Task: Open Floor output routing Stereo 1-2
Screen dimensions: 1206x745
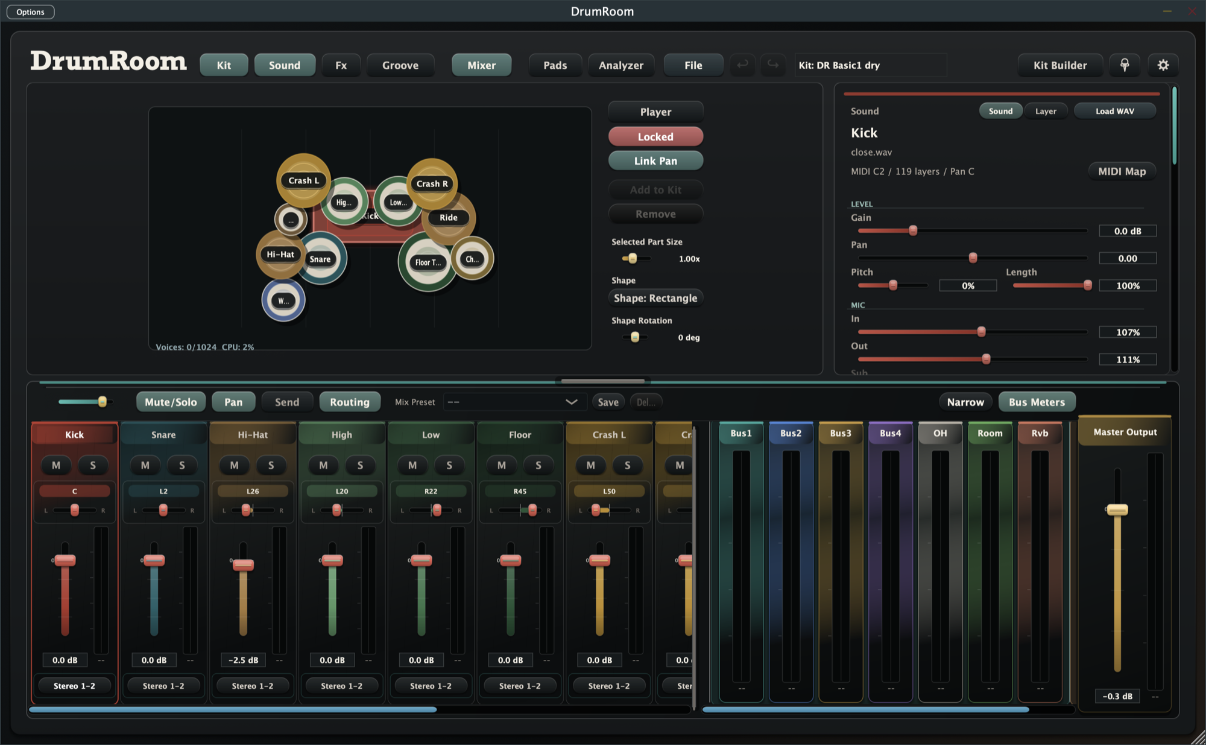Action: pos(520,686)
